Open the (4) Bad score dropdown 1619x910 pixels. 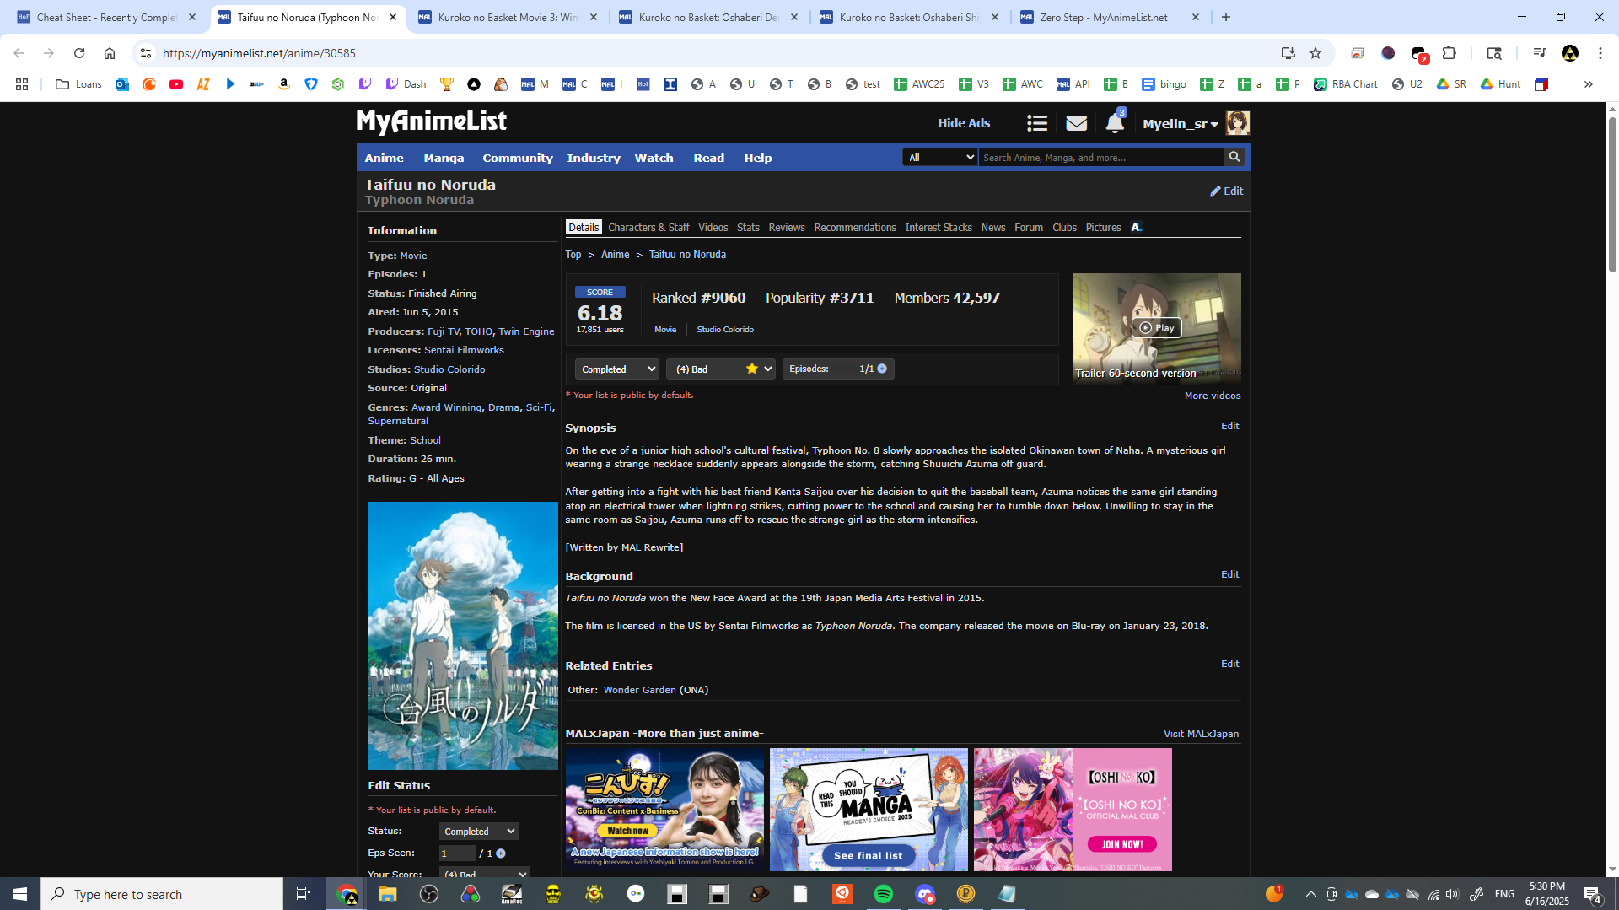click(721, 369)
